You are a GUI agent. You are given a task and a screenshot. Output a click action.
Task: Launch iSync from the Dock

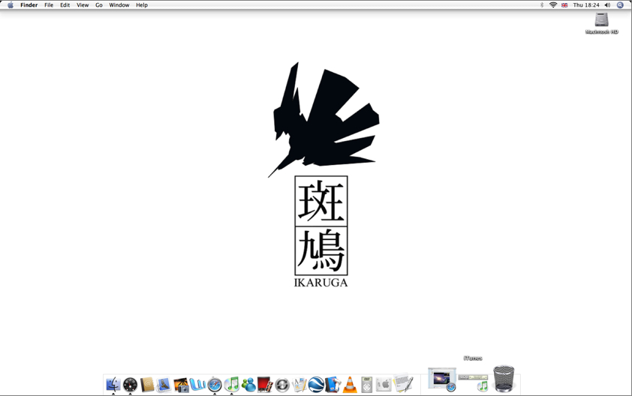coord(282,385)
